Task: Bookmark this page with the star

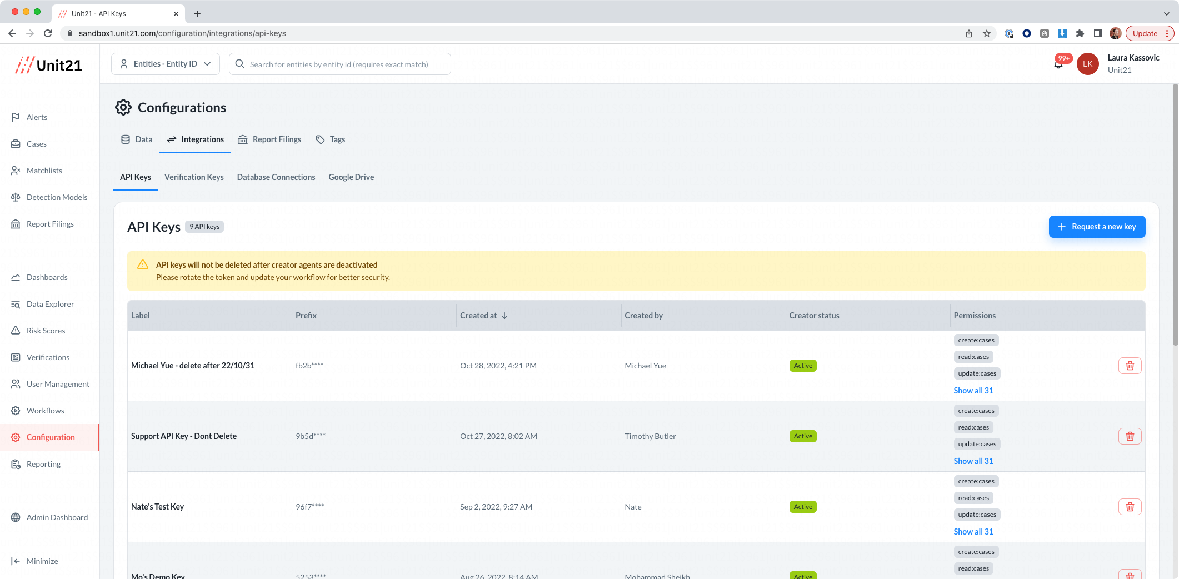Action: [x=987, y=33]
